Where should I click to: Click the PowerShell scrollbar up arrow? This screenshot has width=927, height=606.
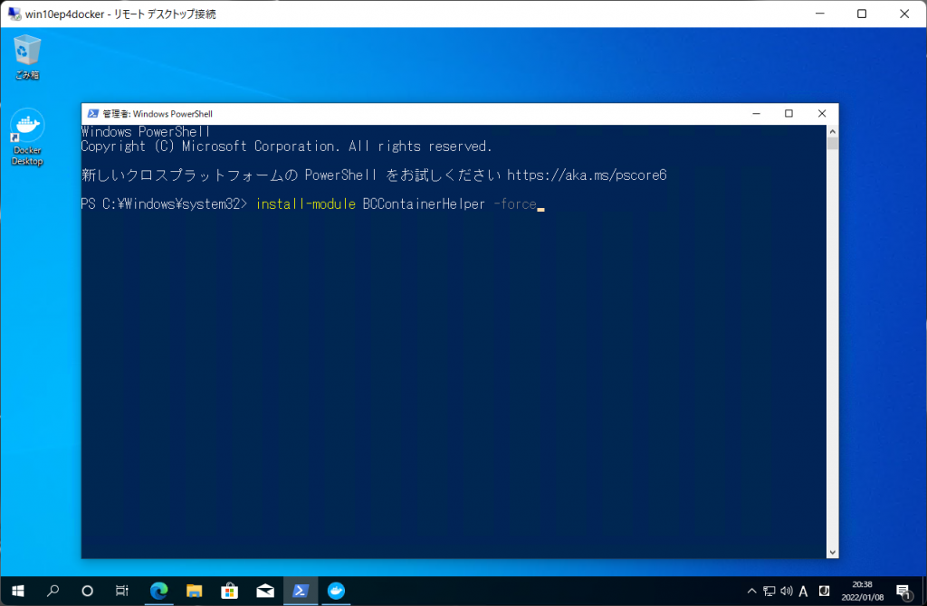coord(833,131)
